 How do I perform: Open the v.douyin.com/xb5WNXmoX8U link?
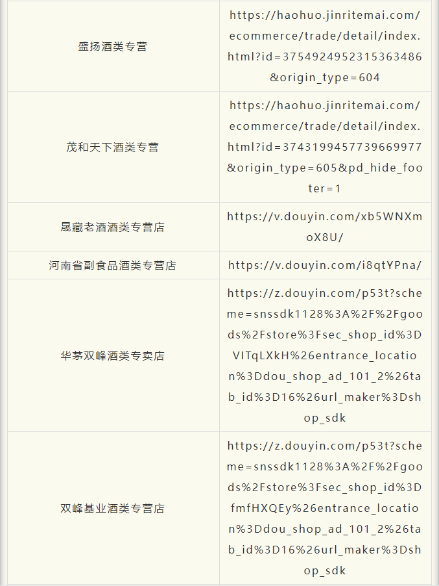pos(324,227)
